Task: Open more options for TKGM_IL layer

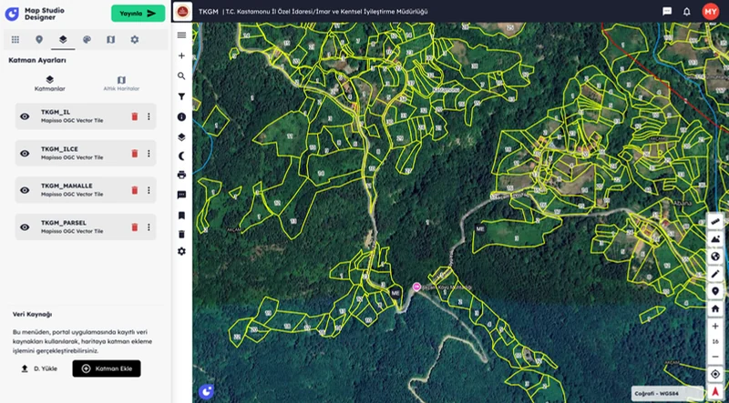Action: [x=149, y=116]
